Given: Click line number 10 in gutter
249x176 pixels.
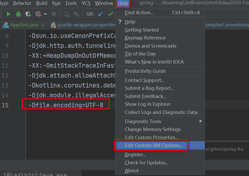Looking at the screenshot, I should 5,56.
